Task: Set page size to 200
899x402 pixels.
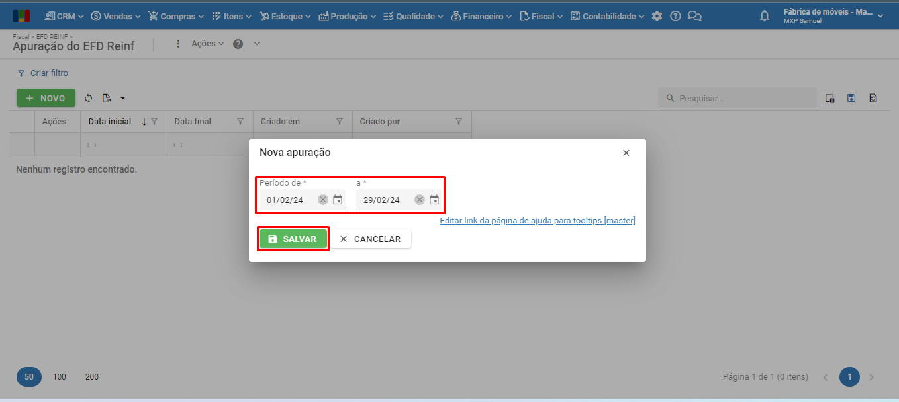Action: [92, 377]
